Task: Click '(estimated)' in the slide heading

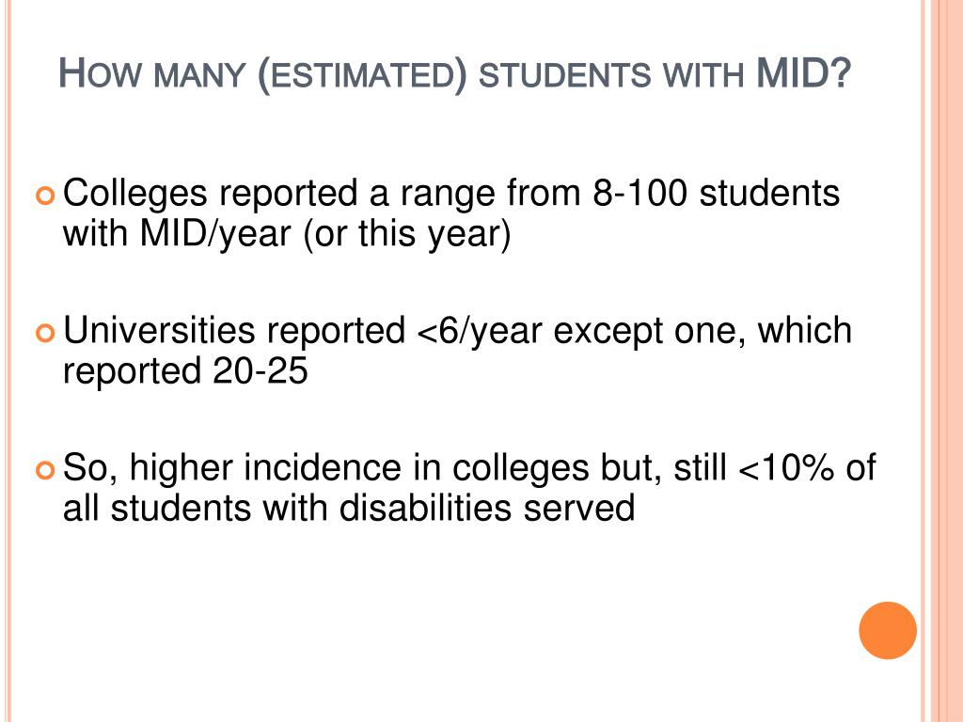Action: (x=362, y=75)
